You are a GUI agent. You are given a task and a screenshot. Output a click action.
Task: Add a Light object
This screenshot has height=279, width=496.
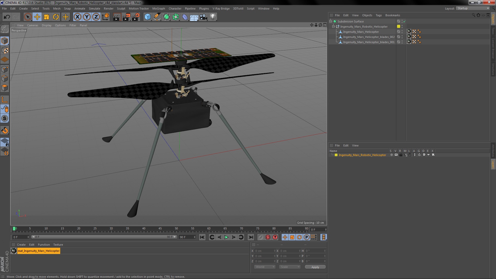point(213,17)
